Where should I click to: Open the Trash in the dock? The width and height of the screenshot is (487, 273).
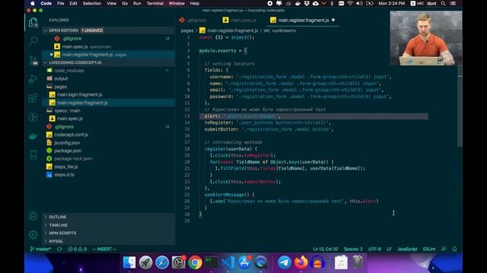[358, 262]
